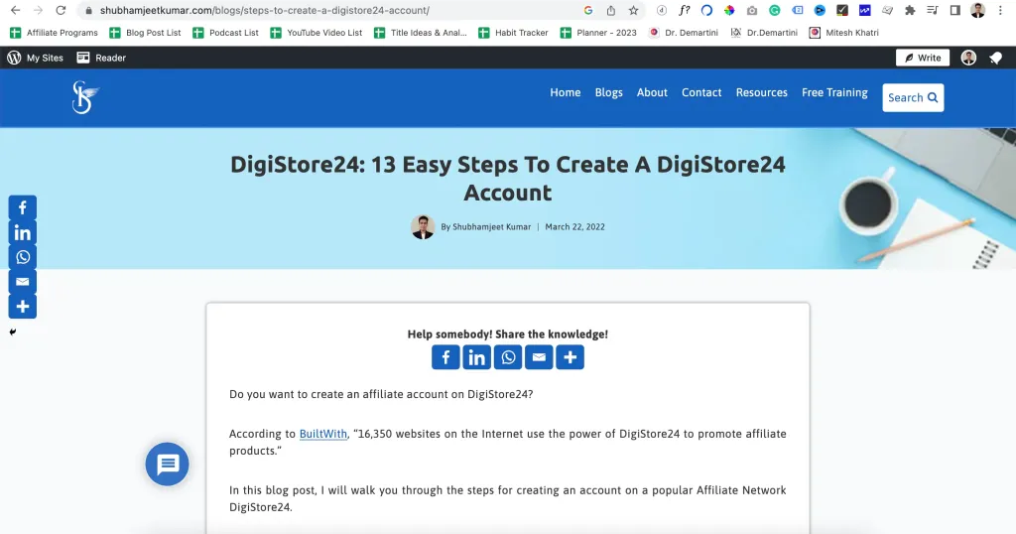Viewport: 1016px width, 534px height.
Task: Open WordPress My Sites menu
Action: [35, 58]
